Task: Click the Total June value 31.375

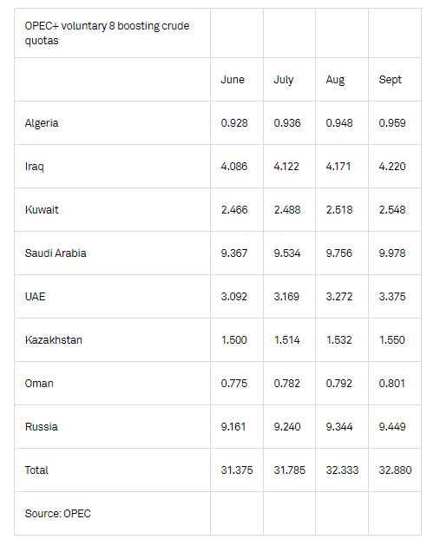Action: pyautogui.click(x=237, y=470)
